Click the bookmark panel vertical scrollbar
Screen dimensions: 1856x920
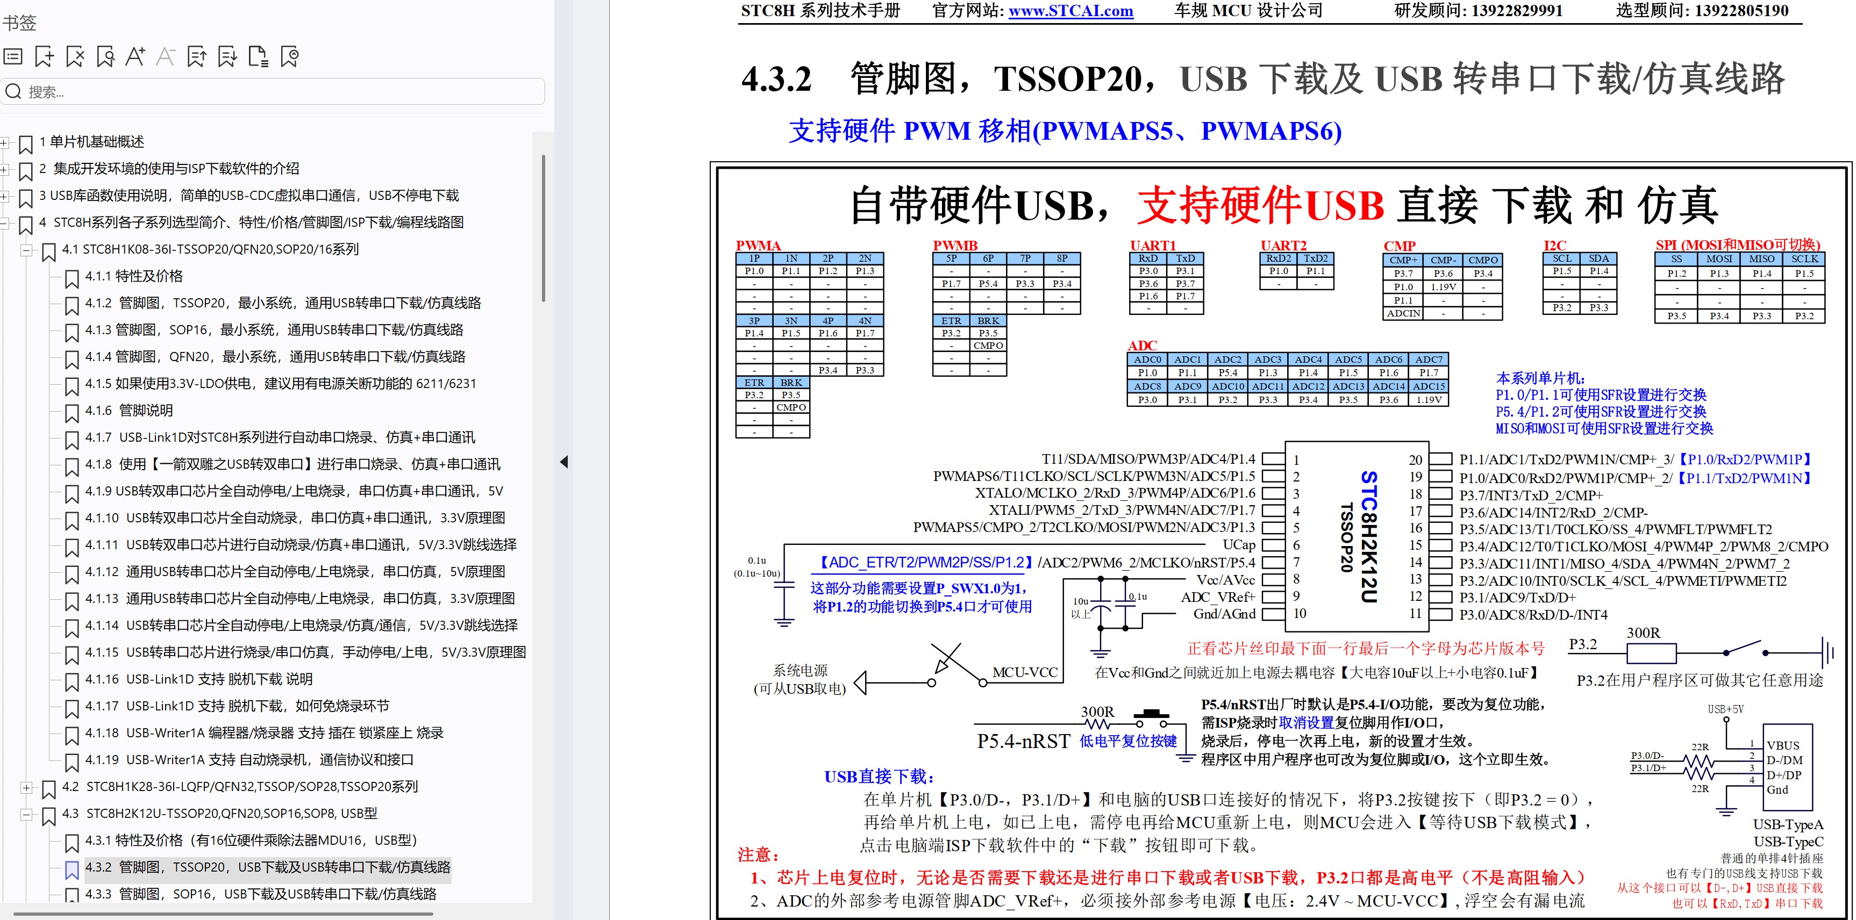pos(543,228)
